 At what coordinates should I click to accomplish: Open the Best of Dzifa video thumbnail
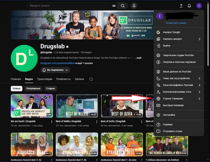(122, 106)
